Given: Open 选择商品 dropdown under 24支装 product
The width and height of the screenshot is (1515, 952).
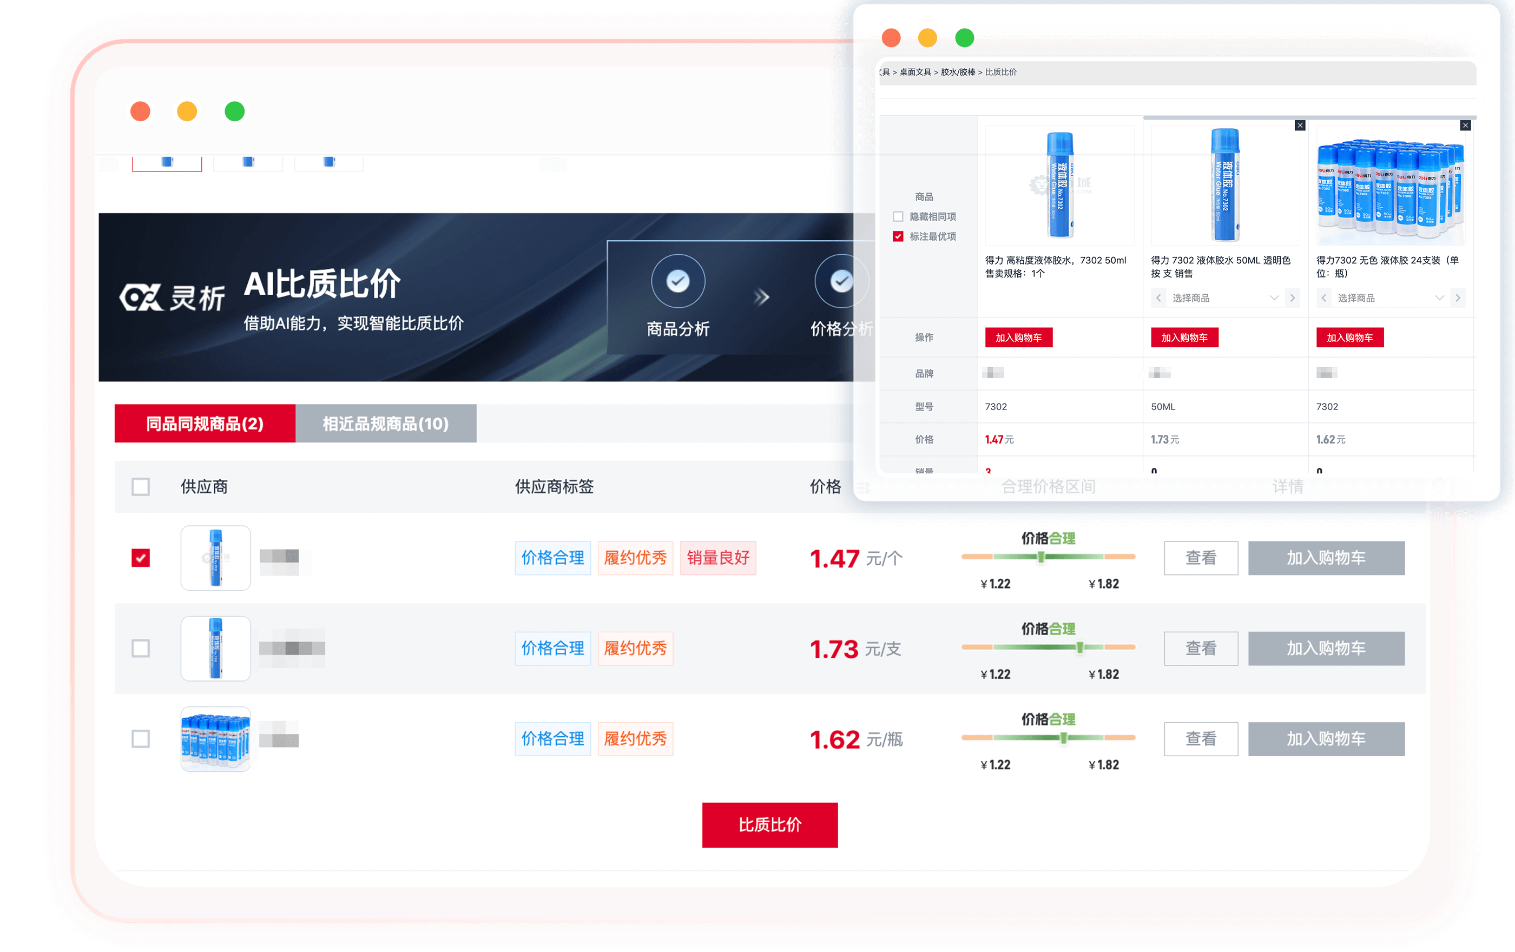Looking at the screenshot, I should [1390, 298].
